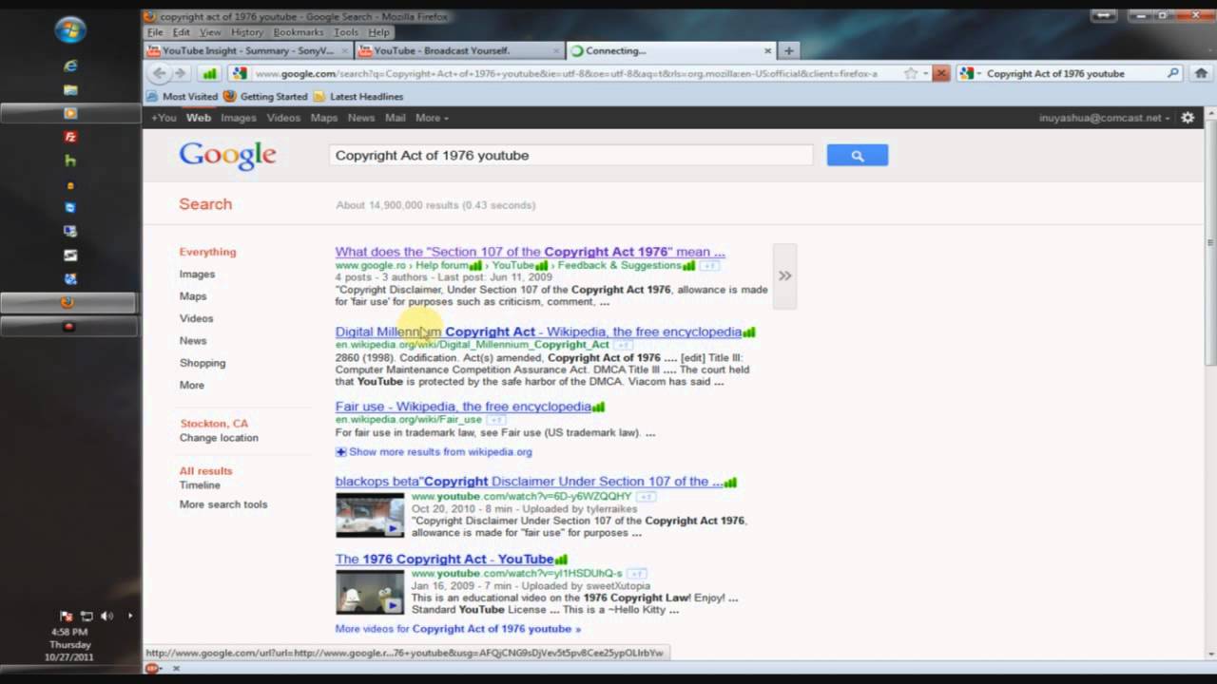The width and height of the screenshot is (1217, 684).
Task: Launch Internet Explorer from the taskbar
Action: (x=70, y=66)
